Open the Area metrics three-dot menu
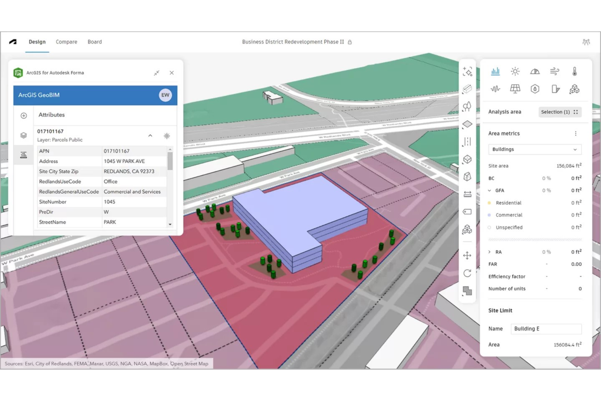This screenshot has width=601, height=401. coord(575,133)
